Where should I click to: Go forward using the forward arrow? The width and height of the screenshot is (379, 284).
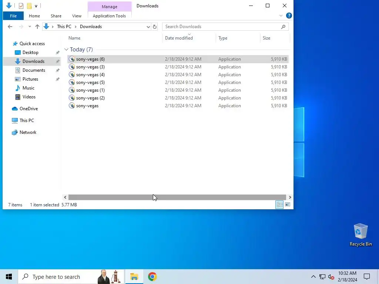click(x=21, y=27)
